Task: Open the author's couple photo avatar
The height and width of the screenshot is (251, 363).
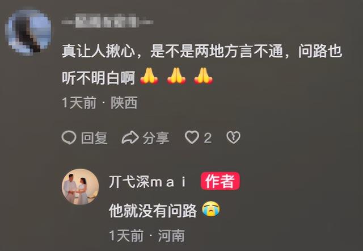Action: (81, 187)
